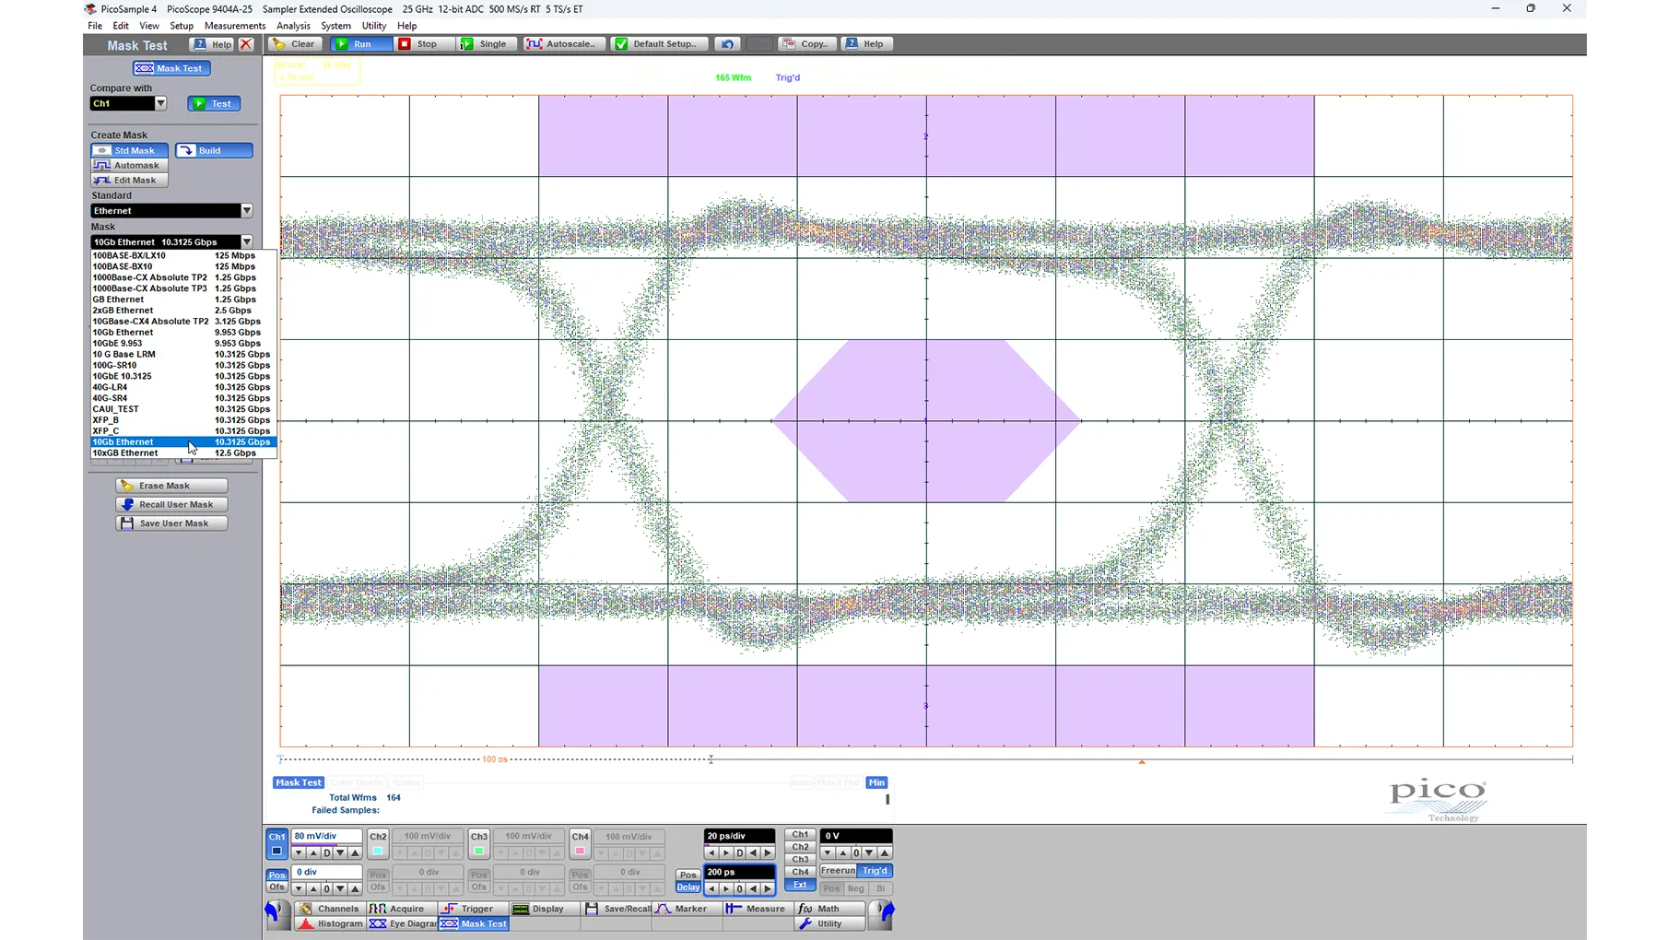Start the mask Test

214,103
